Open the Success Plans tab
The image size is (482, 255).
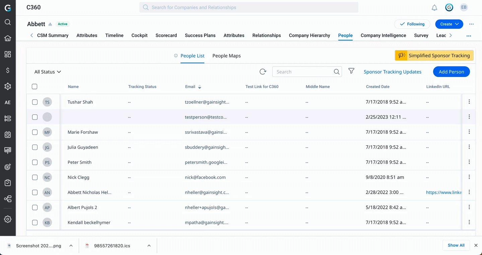tap(200, 35)
